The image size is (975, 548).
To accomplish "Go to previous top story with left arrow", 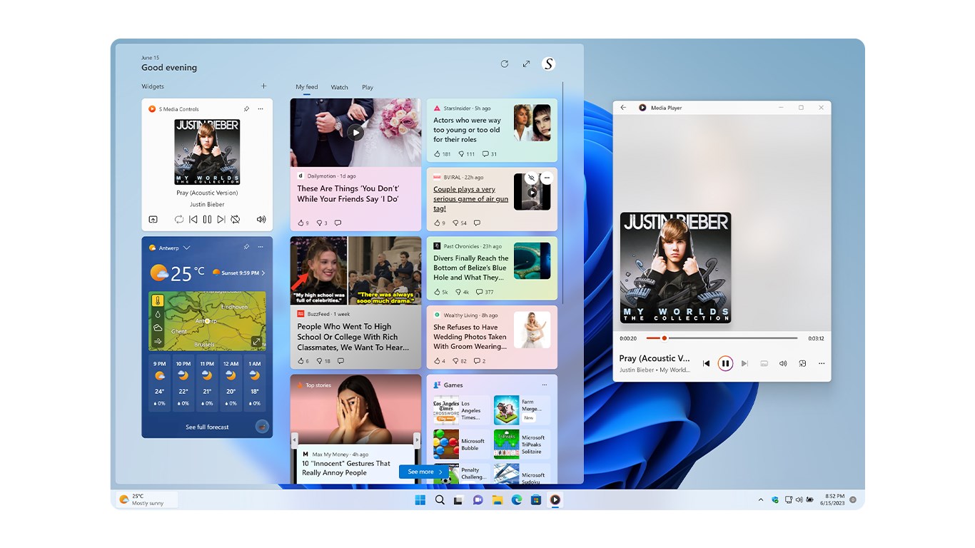I will tap(294, 439).
